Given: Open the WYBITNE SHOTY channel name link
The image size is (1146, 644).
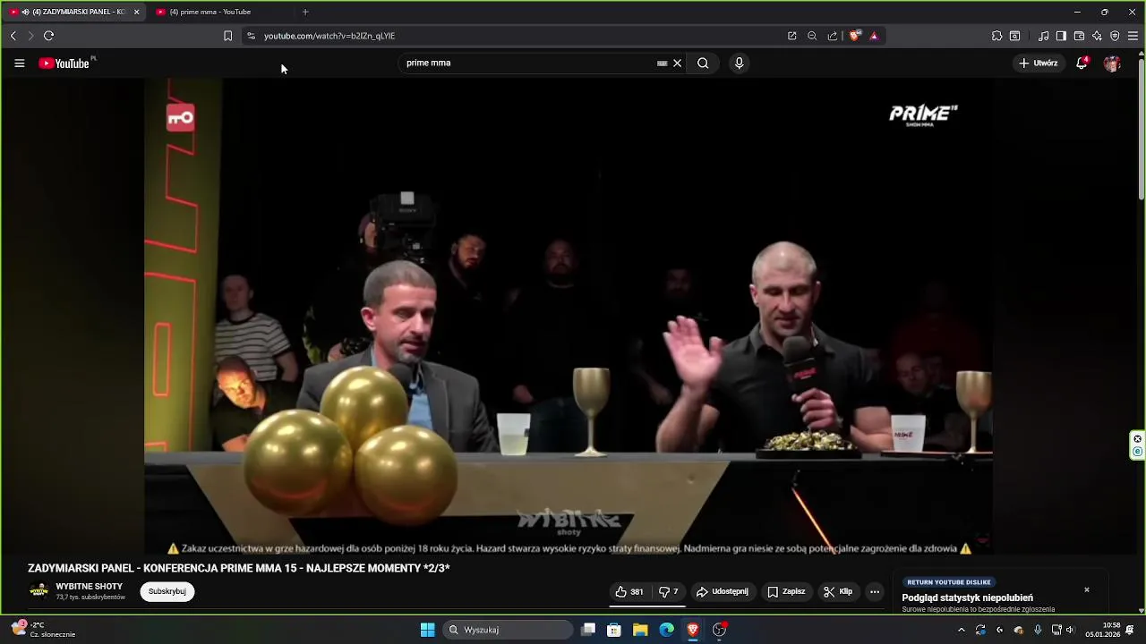Looking at the screenshot, I should pos(90,587).
